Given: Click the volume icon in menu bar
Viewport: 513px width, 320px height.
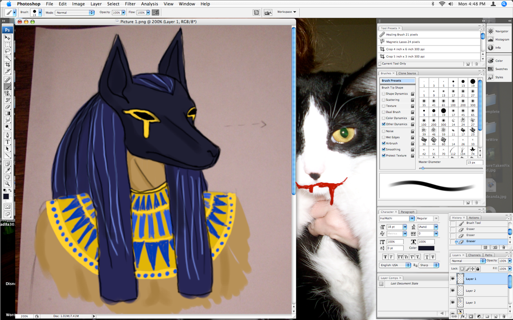Looking at the screenshot, I should click(x=451, y=4).
